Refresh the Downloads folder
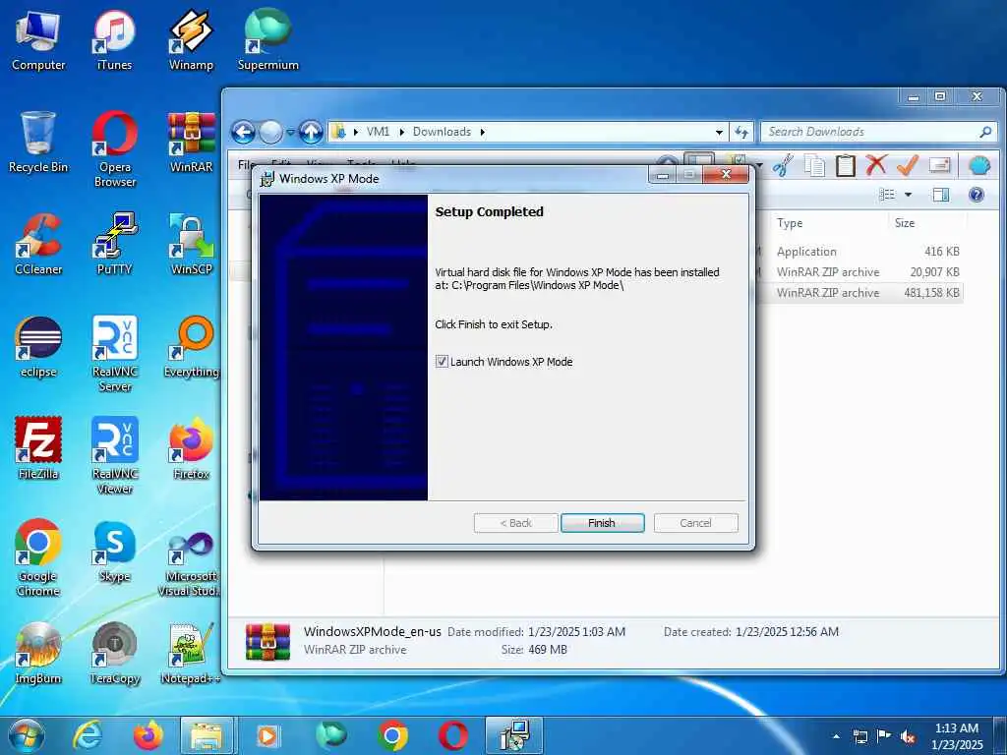Screen dimensions: 1007x755 pyautogui.click(x=741, y=133)
